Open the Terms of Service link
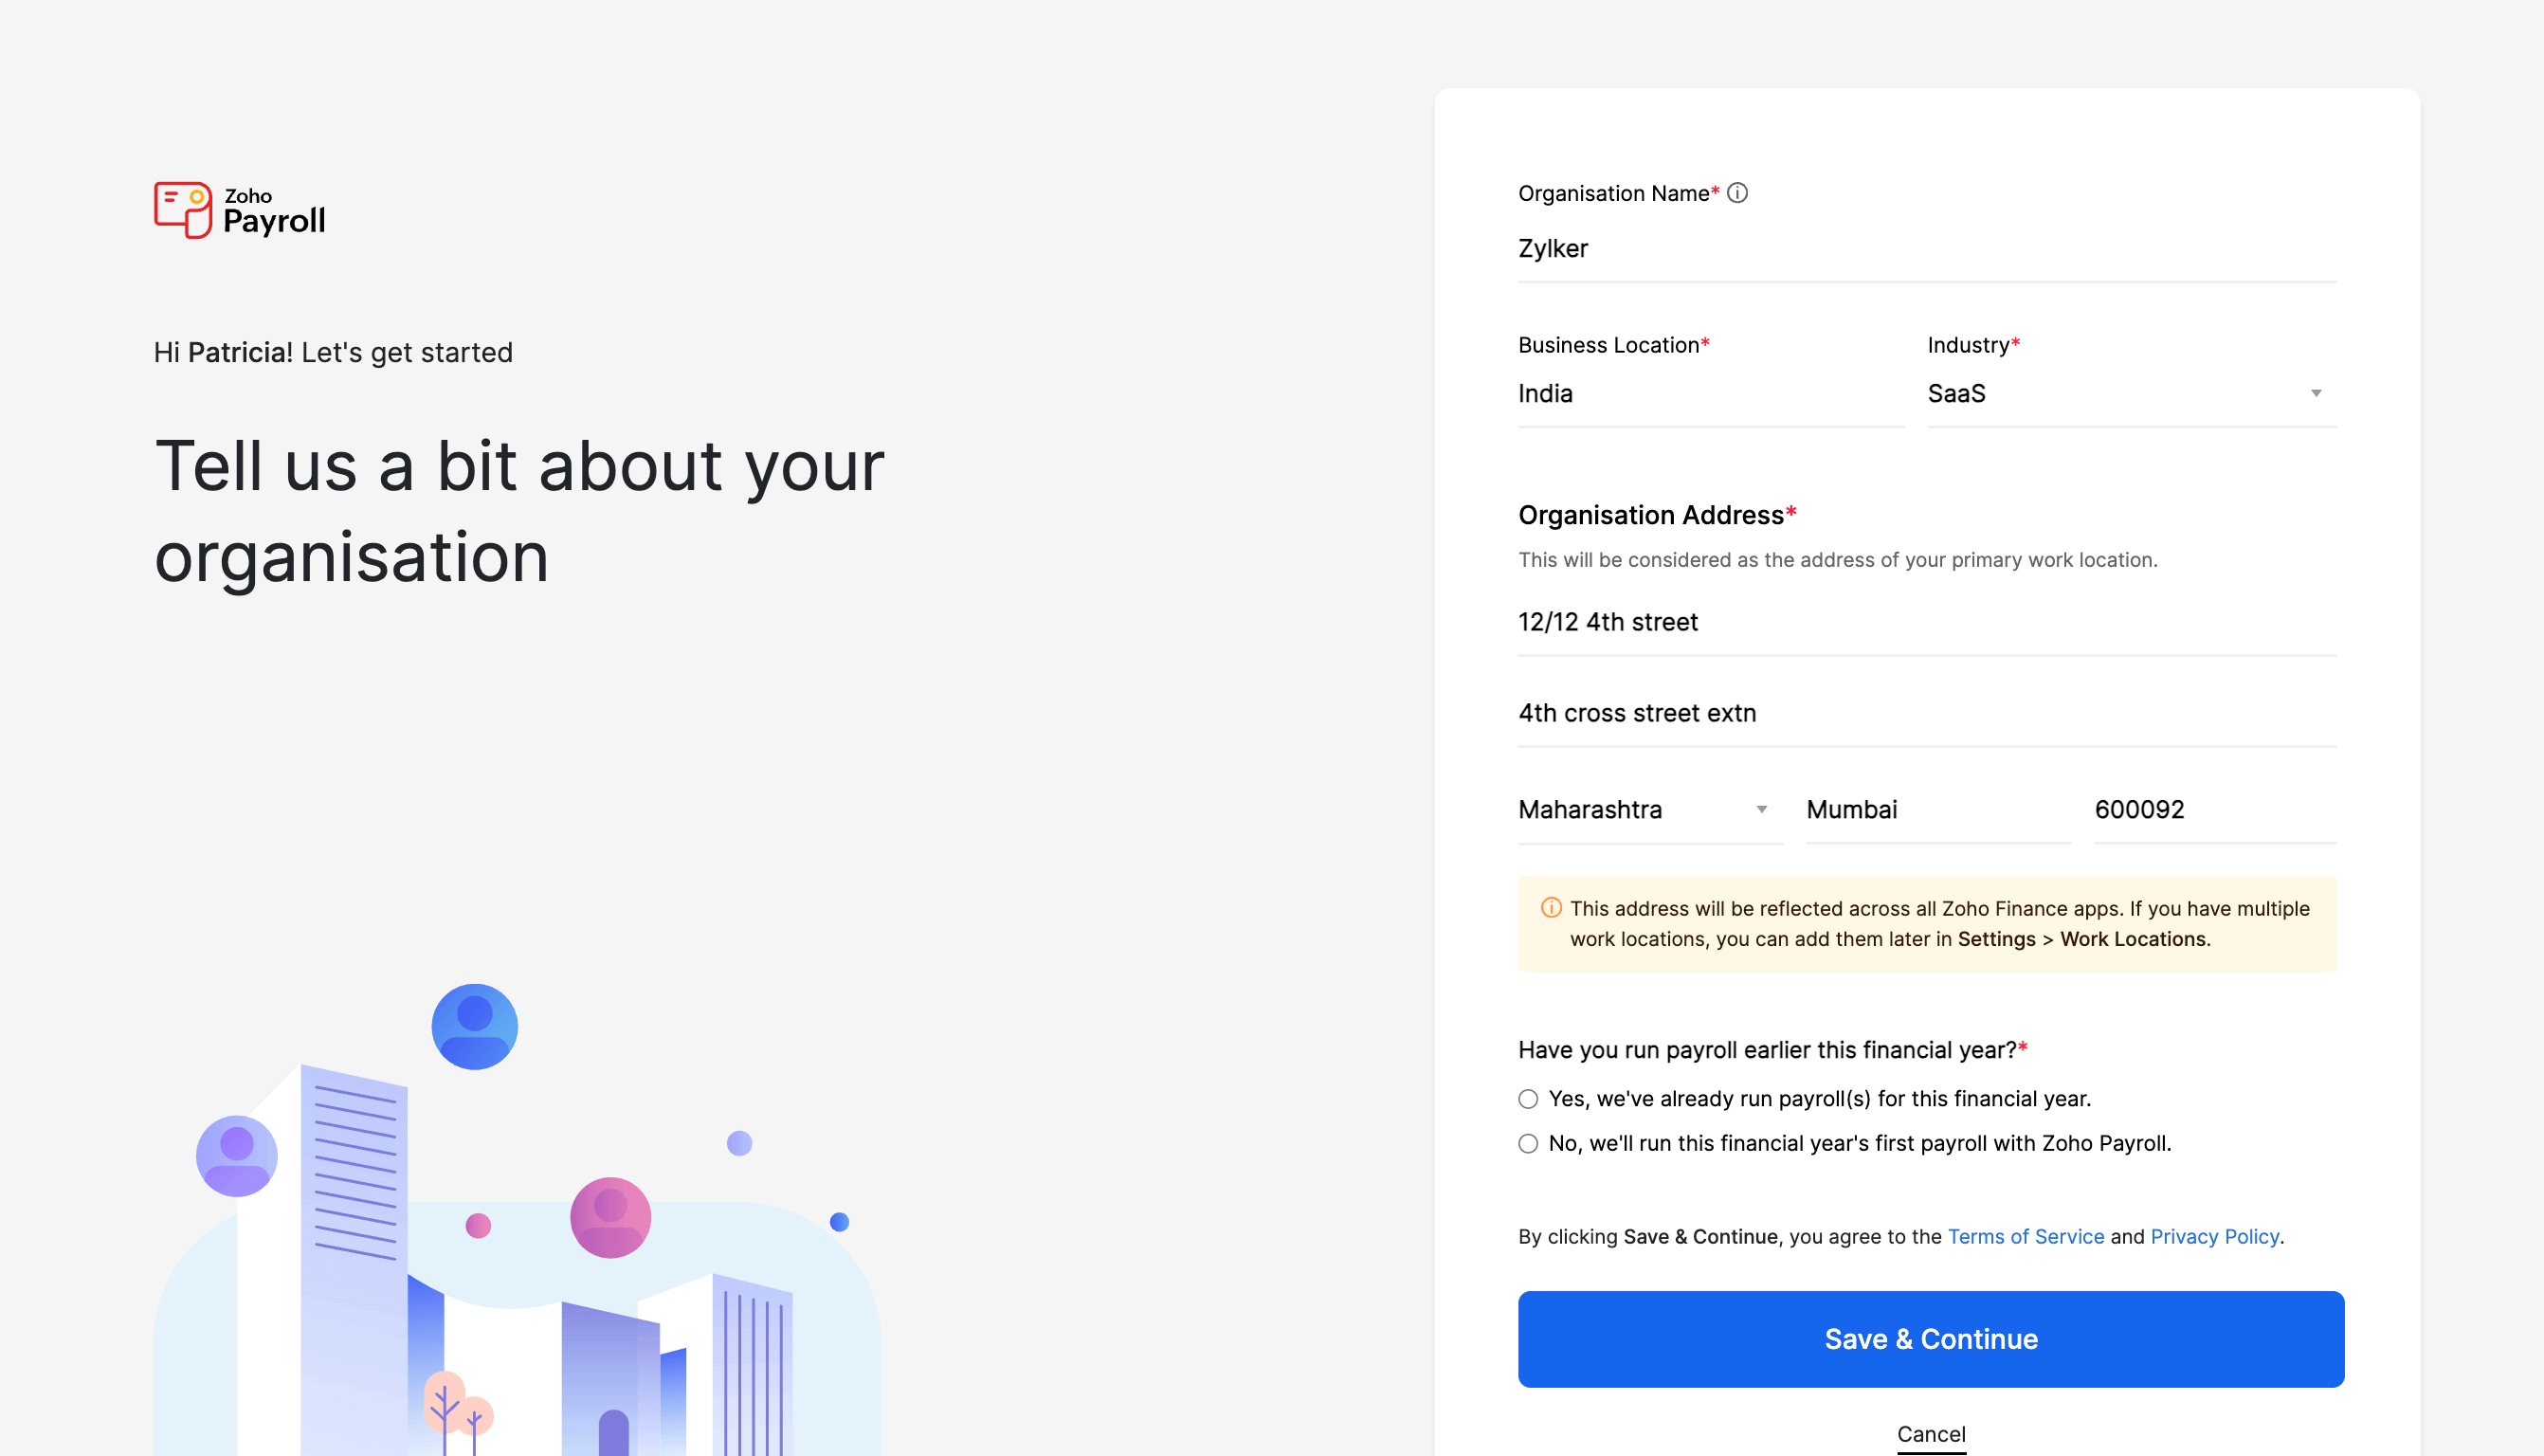Viewport: 2544px width, 1456px height. (2026, 1236)
